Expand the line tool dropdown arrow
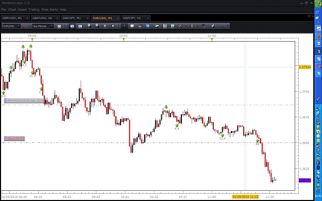The image size is (322, 201). tap(186, 26)
